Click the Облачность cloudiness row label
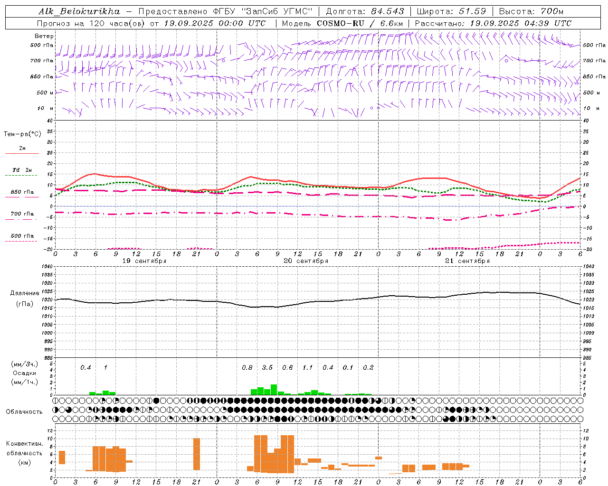 pyautogui.click(x=24, y=412)
